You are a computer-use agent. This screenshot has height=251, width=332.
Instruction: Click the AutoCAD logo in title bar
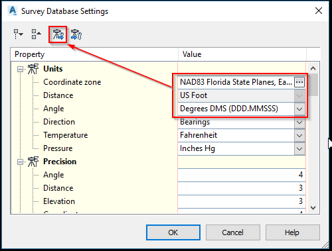13,11
